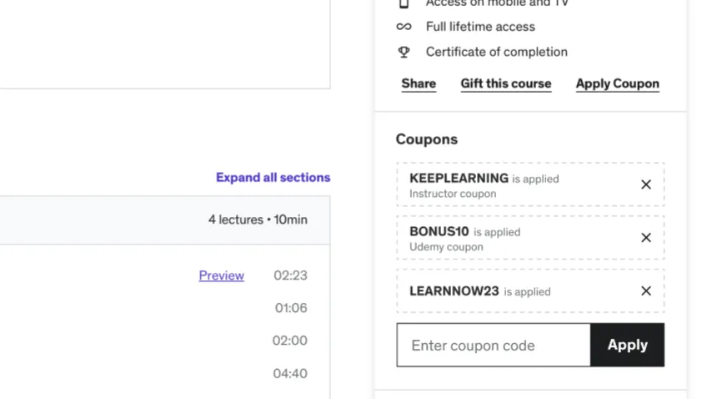Click the LEARNNOW23 coupon name
The width and height of the screenshot is (727, 399).
pos(454,291)
